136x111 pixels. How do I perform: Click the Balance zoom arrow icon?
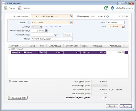(x=108, y=16)
